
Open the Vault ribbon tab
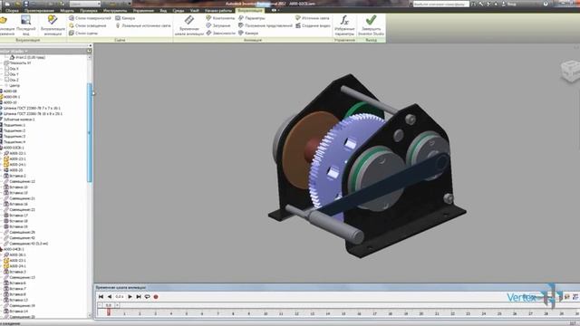[195, 11]
